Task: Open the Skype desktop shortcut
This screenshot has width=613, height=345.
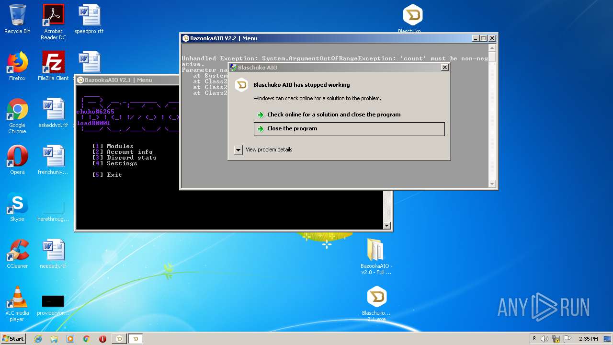Action: click(x=17, y=207)
